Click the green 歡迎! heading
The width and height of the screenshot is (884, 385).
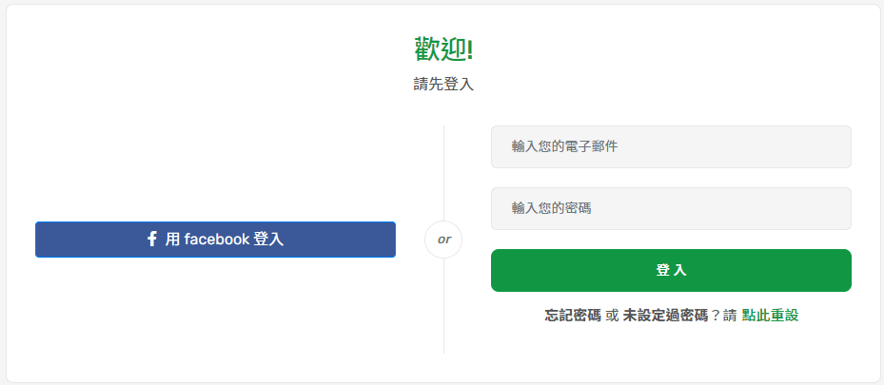point(443,48)
